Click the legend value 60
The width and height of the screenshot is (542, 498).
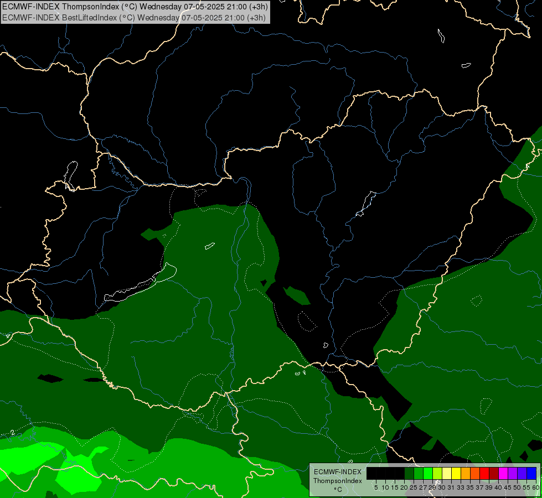click(x=536, y=487)
